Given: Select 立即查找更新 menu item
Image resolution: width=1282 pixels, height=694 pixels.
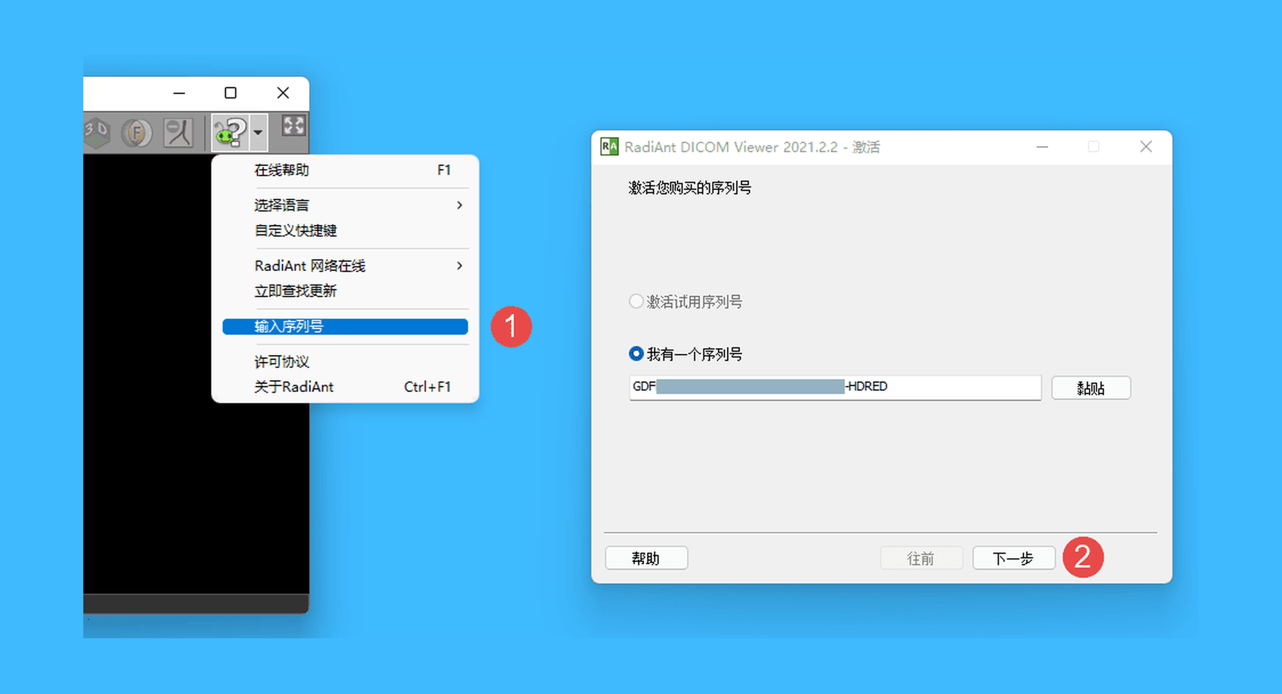Looking at the screenshot, I should (x=345, y=291).
